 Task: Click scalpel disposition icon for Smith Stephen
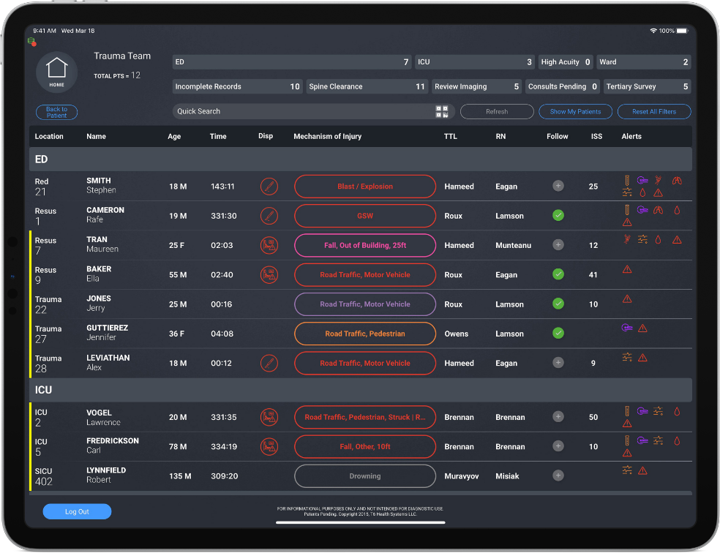tap(269, 187)
